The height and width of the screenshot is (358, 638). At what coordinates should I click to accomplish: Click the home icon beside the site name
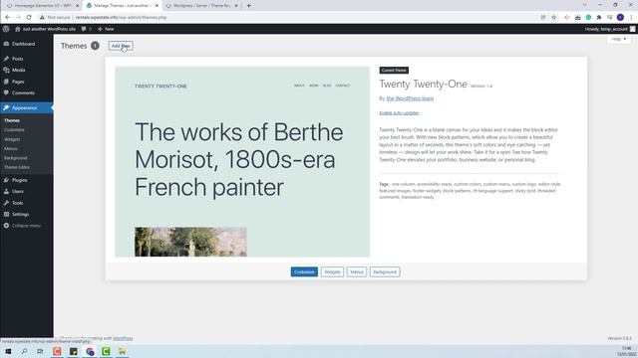click(x=18, y=29)
